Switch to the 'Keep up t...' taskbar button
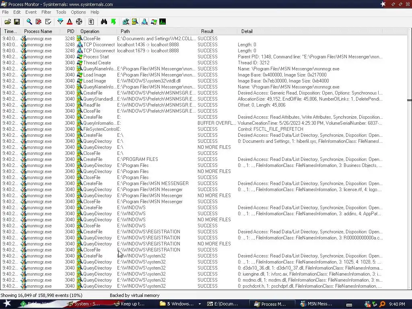 tap(130, 304)
